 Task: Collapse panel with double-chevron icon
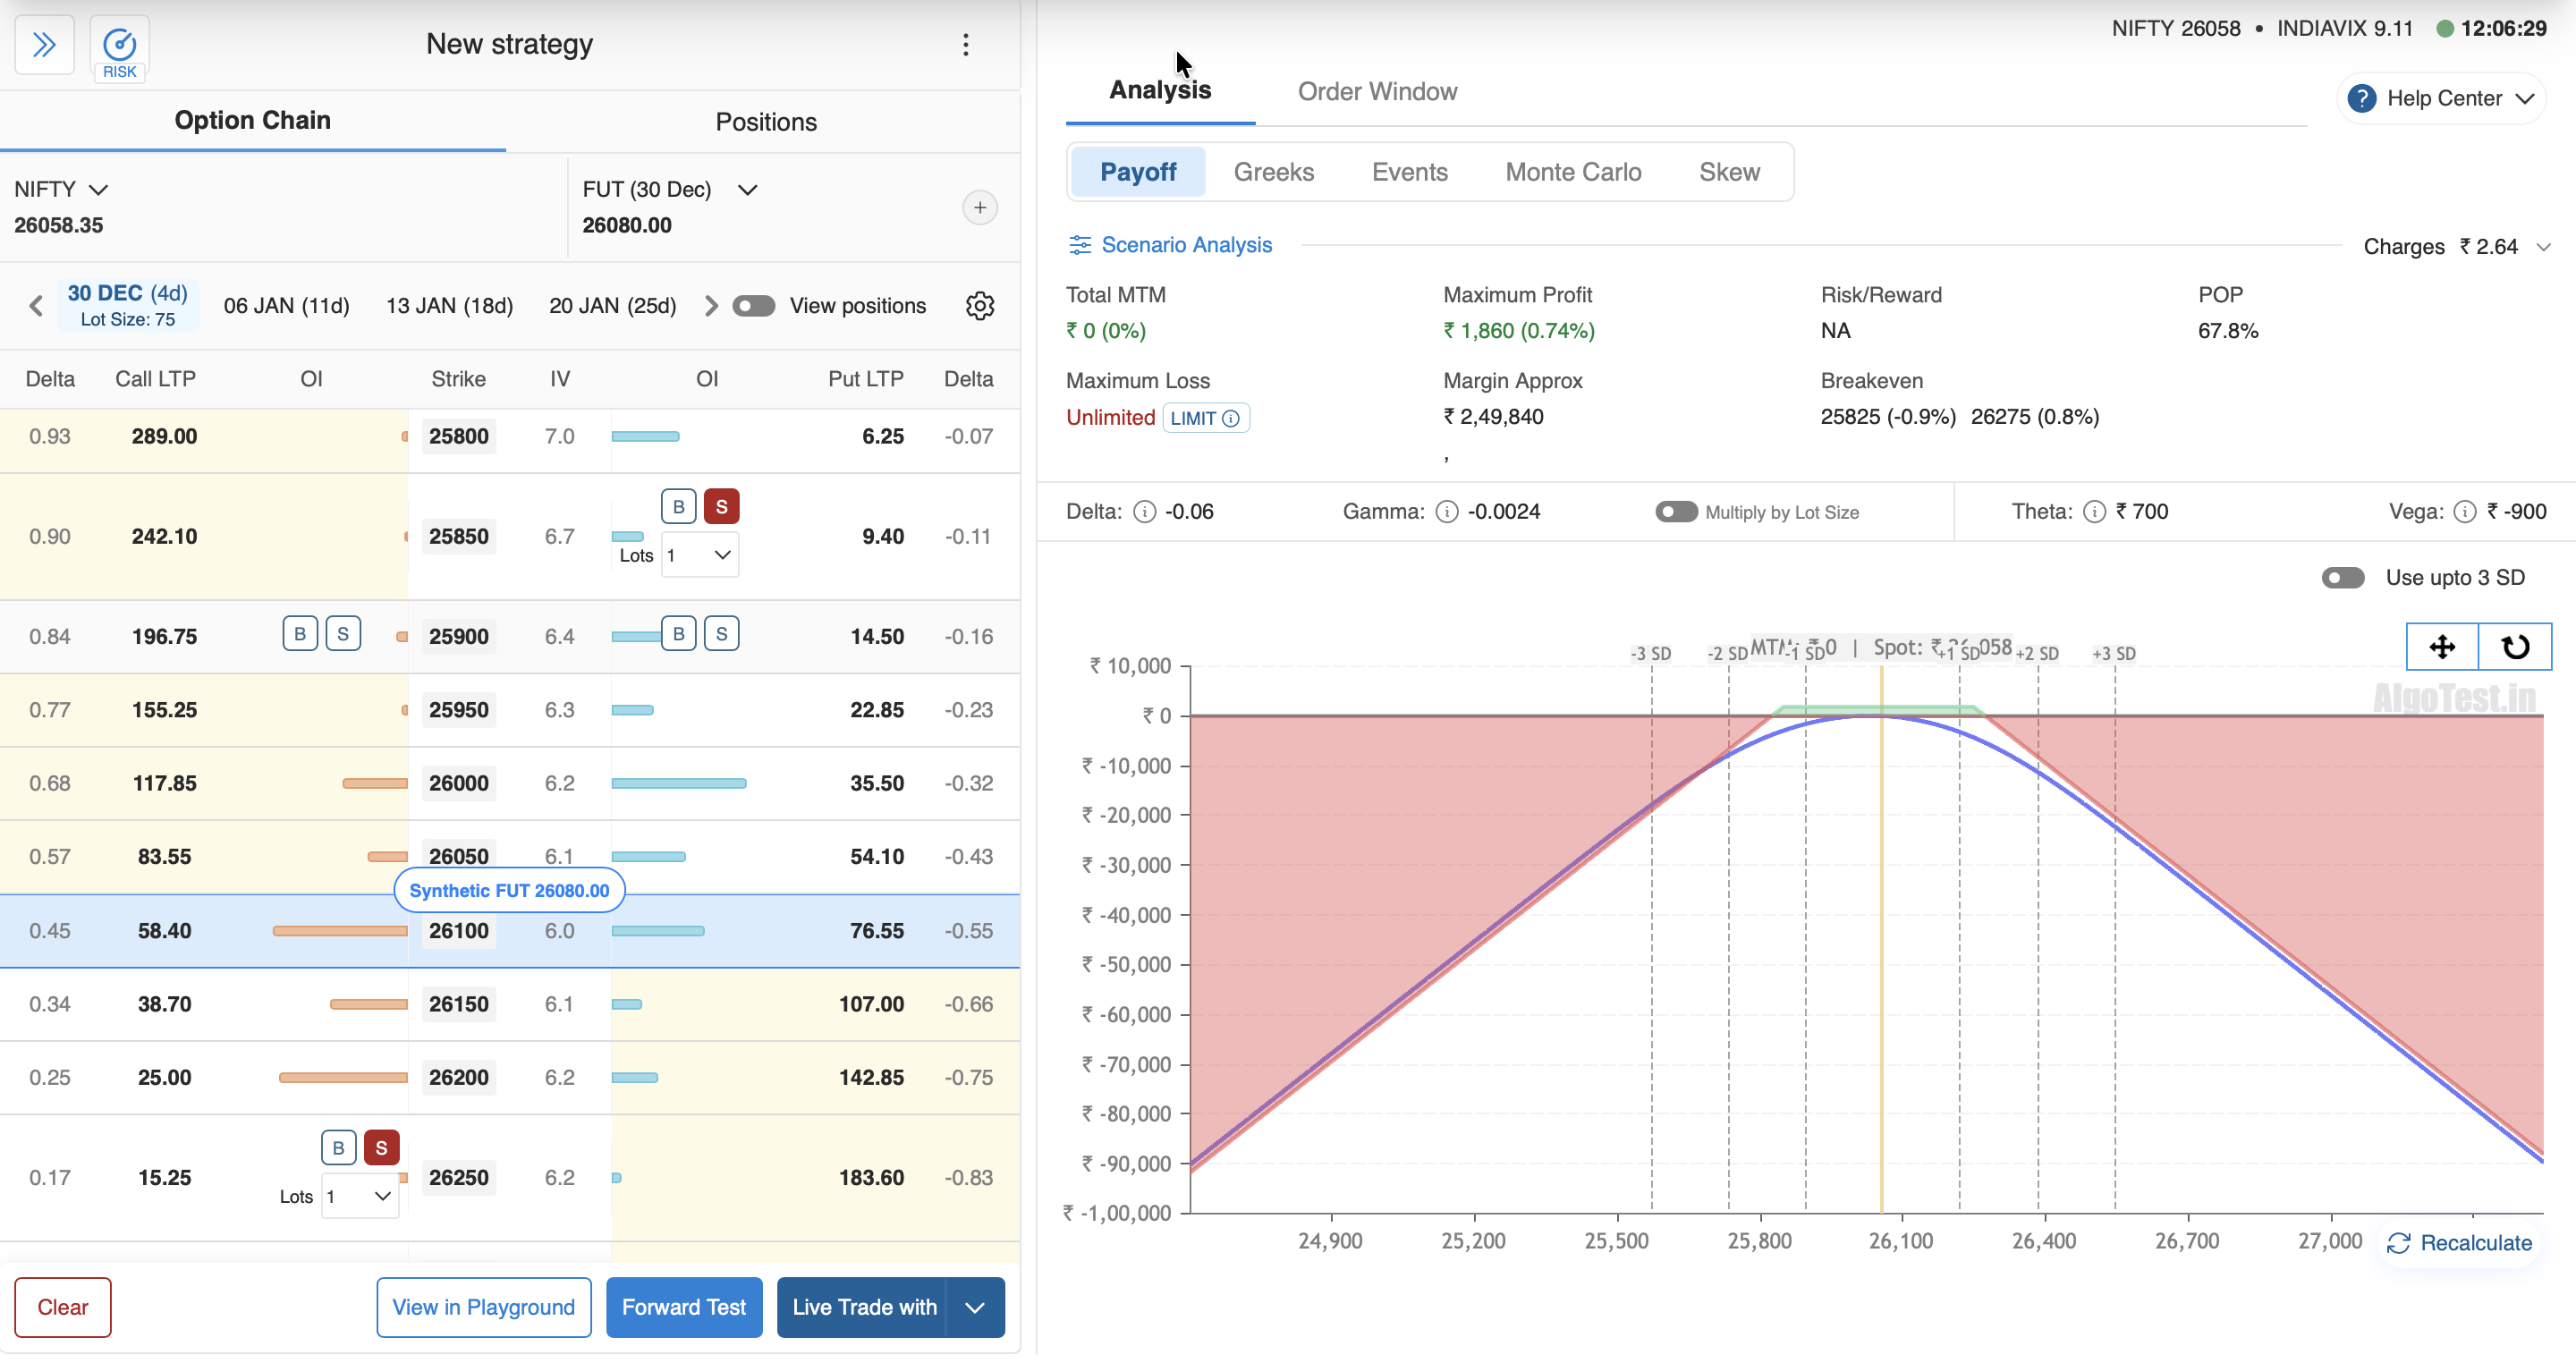coord(44,45)
